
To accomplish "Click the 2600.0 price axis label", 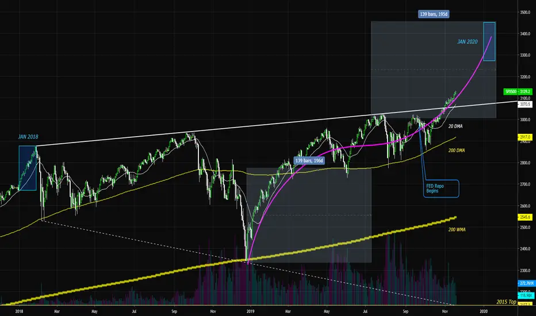I will pyautogui.click(x=525, y=206).
